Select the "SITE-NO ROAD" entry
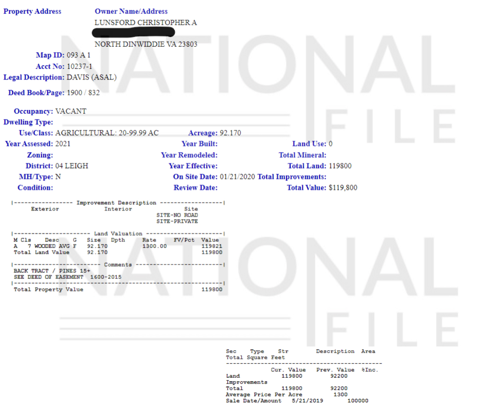The width and height of the screenshot is (486, 419). (x=177, y=215)
